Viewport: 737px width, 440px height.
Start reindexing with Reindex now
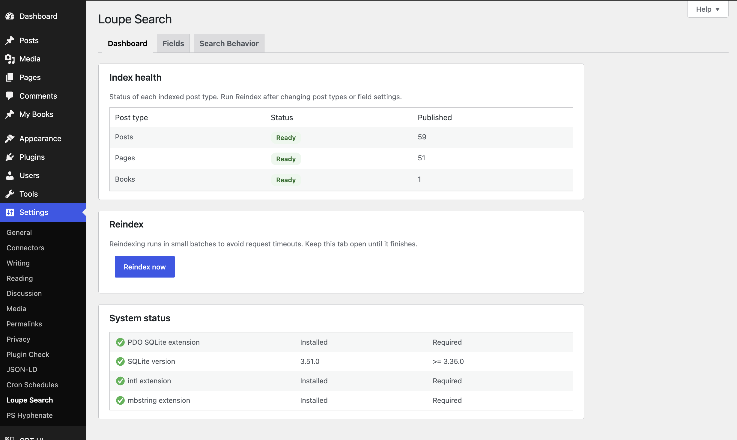pos(145,267)
